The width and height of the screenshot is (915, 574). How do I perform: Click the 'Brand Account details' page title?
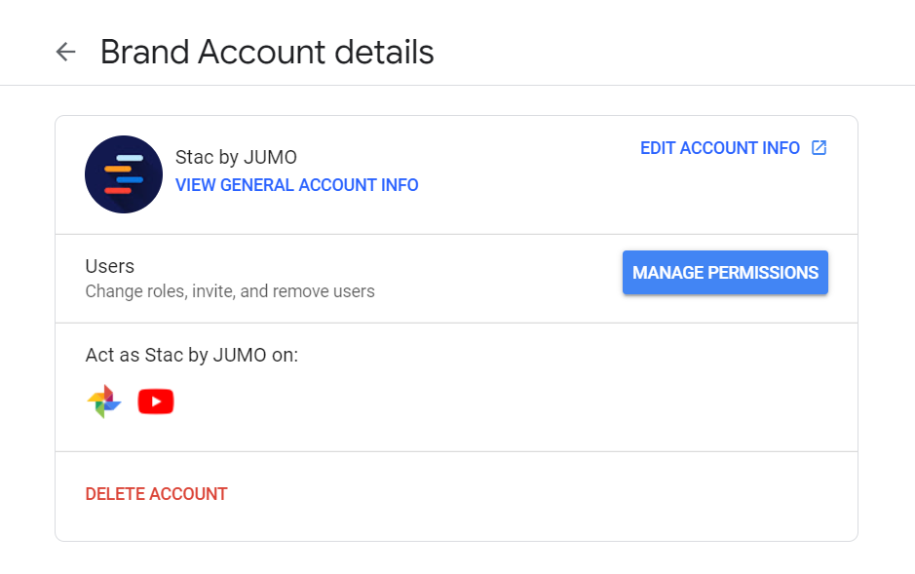(x=267, y=52)
